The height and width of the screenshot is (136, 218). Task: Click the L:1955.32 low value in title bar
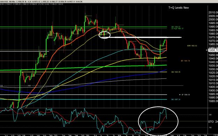click(45, 1)
